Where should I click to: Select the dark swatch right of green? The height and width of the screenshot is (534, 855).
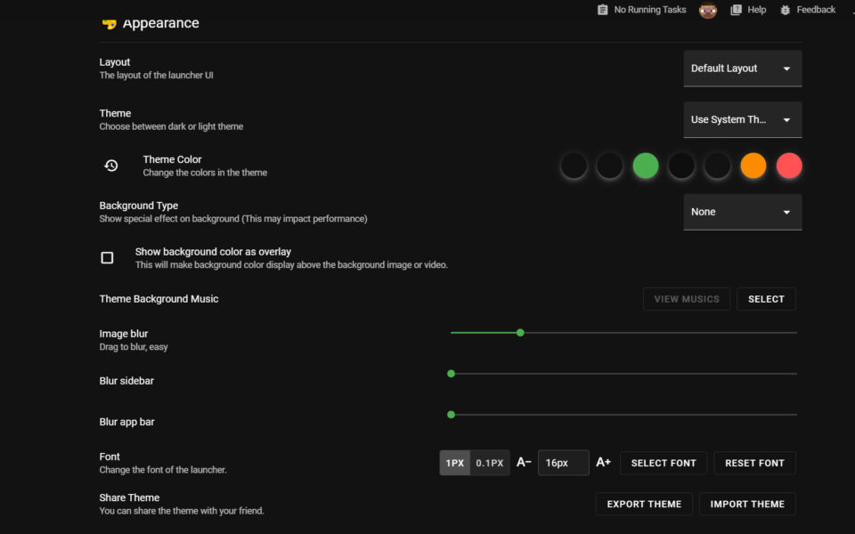(x=681, y=166)
